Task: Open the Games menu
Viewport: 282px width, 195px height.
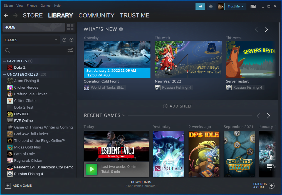Action: [46, 6]
